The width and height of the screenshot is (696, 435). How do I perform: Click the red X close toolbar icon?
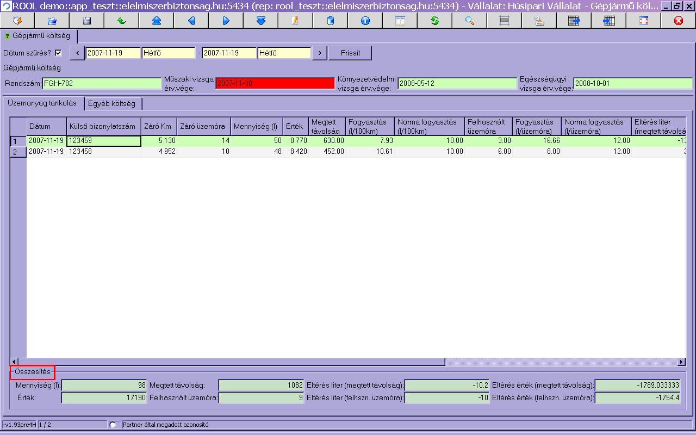(679, 21)
